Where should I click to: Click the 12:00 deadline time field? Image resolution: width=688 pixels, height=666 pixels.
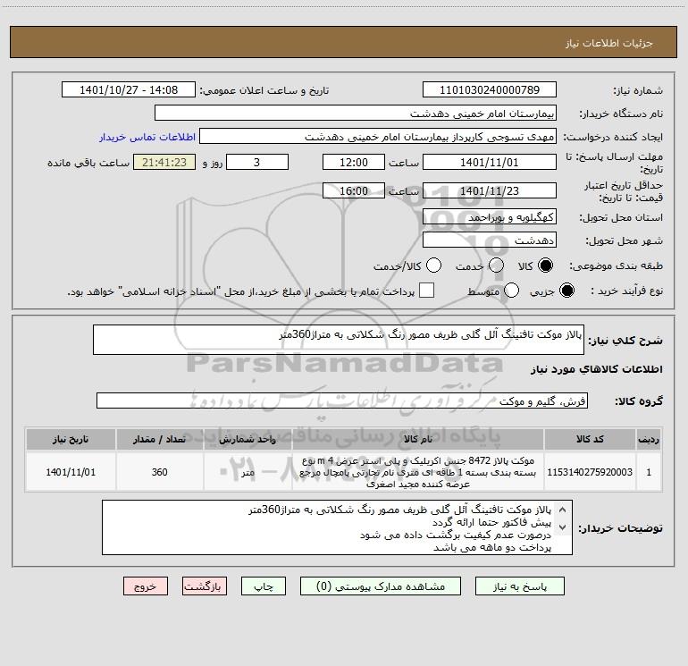[354, 162]
